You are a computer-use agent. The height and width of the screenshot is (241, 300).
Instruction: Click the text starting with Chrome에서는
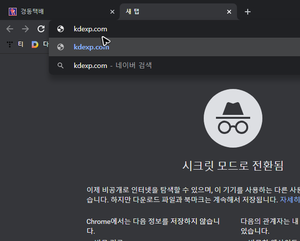click(x=153, y=226)
